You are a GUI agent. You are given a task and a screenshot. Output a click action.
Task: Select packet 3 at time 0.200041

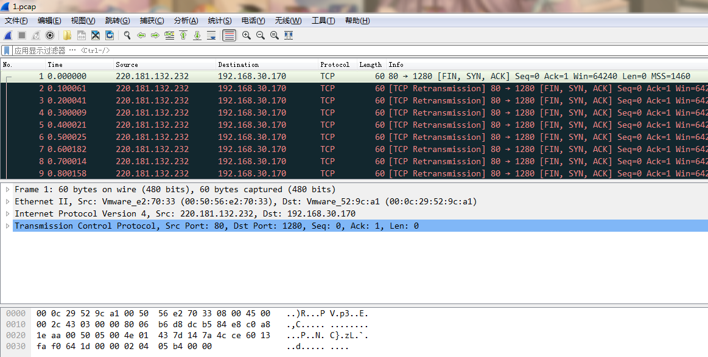354,100
